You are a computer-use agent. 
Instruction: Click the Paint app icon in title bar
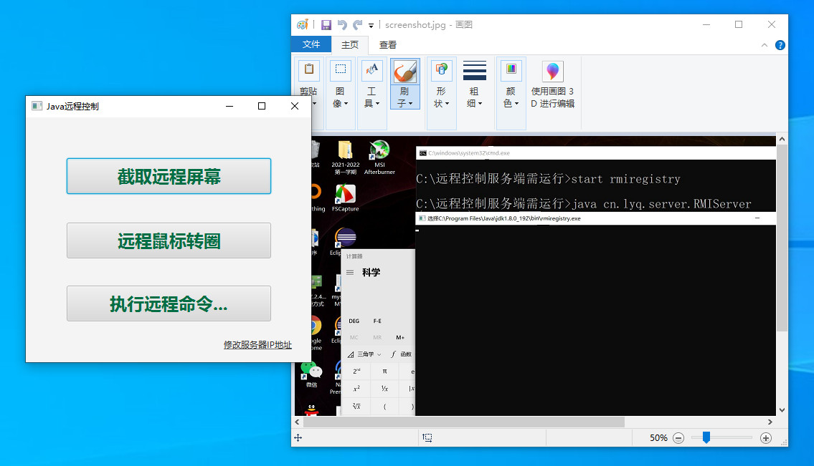click(303, 24)
